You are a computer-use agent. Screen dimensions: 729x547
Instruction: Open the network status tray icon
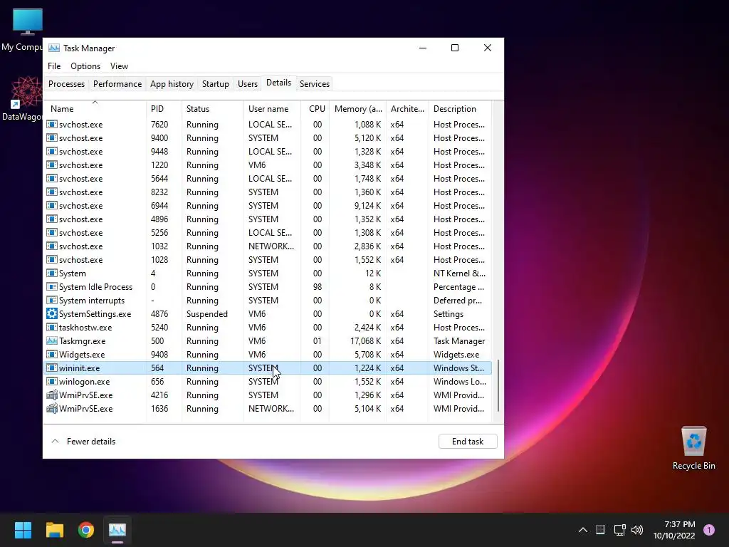619,530
